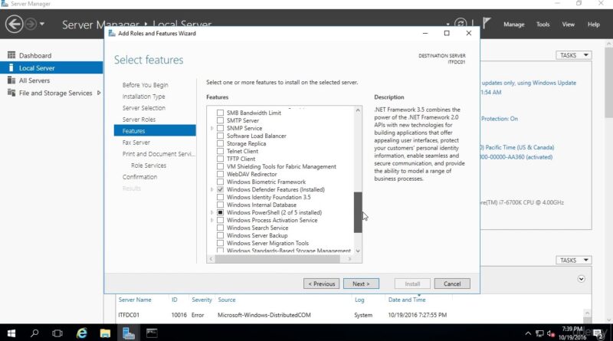
Task: Go to the Server Roles wizard step
Action: tap(139, 120)
